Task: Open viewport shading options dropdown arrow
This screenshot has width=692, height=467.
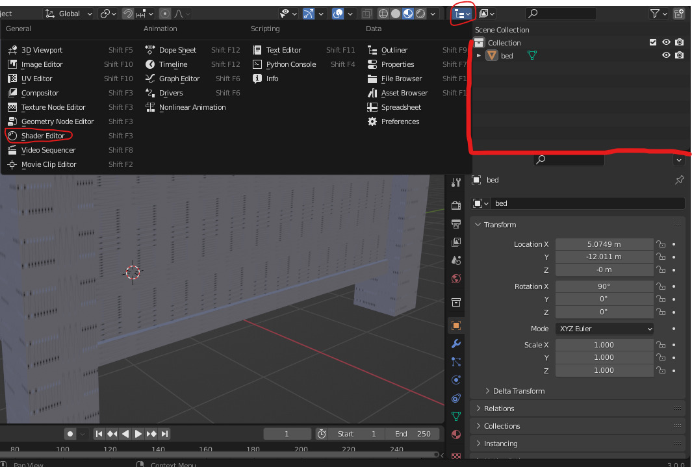Action: 433,14
